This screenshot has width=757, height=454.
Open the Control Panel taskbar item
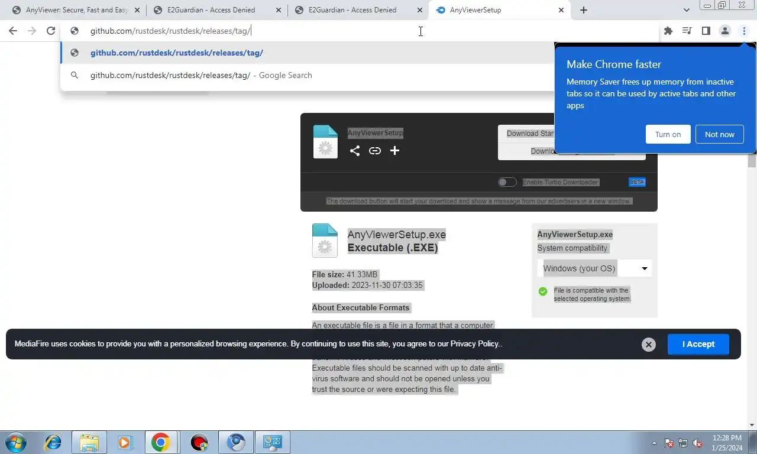click(x=273, y=442)
